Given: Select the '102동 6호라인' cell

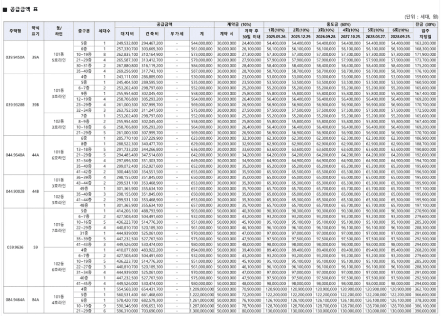Looking at the screenshot, I should pyautogui.click(x=59, y=267).
